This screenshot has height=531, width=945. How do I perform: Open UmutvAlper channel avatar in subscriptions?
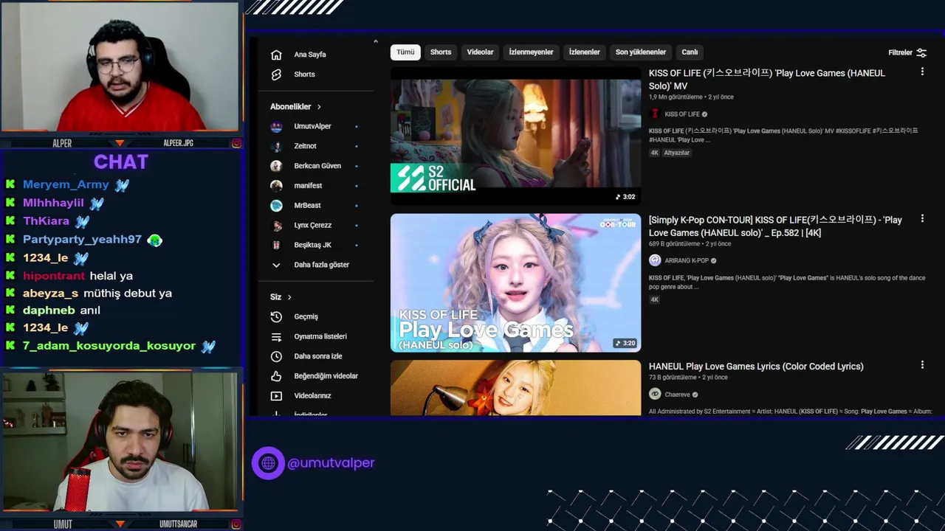pos(276,127)
